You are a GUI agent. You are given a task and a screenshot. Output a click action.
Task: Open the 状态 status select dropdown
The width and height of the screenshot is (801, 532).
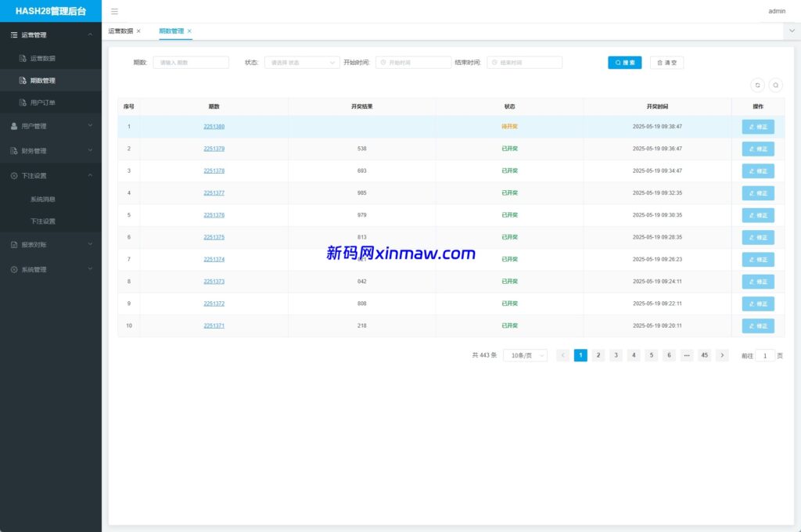[x=301, y=63]
